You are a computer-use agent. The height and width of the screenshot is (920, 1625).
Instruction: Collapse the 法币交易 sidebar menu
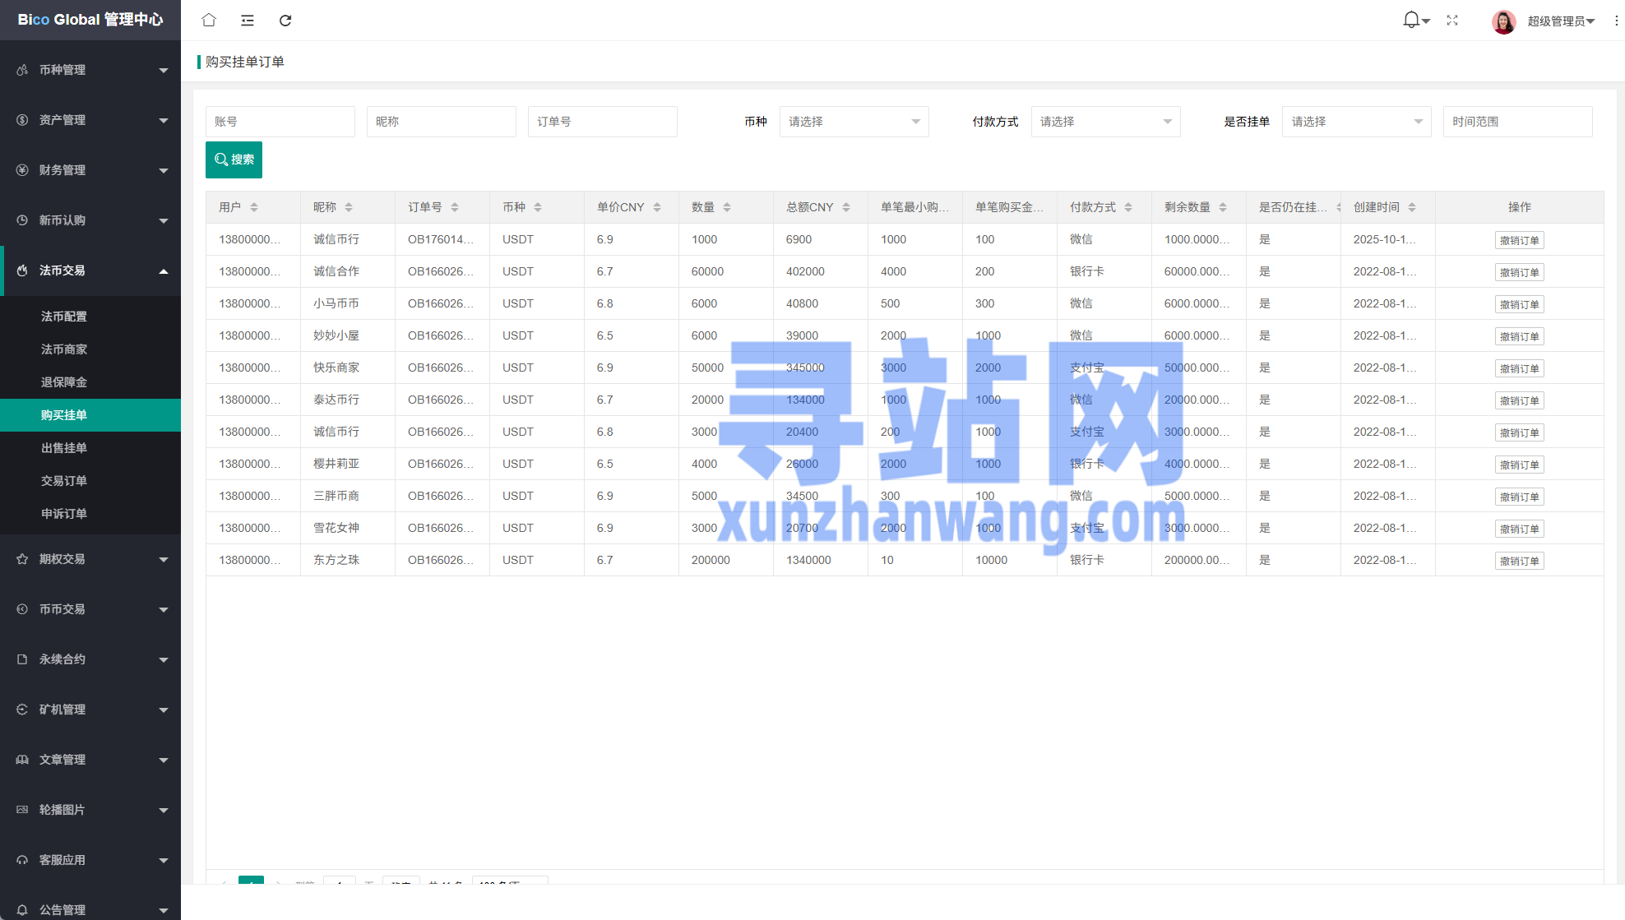pos(90,270)
